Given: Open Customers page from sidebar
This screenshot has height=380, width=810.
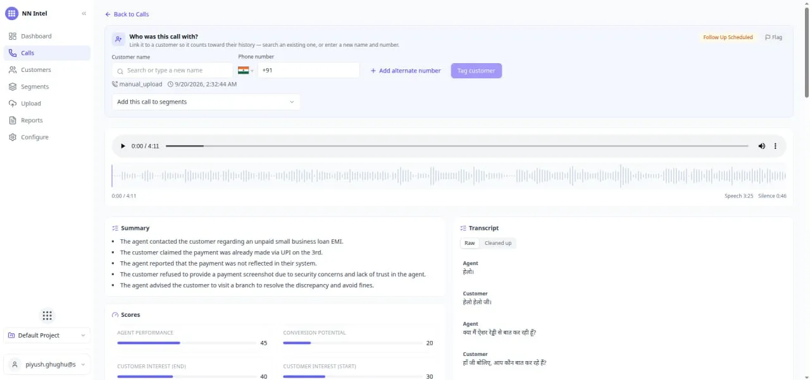Looking at the screenshot, I should click(x=47, y=70).
